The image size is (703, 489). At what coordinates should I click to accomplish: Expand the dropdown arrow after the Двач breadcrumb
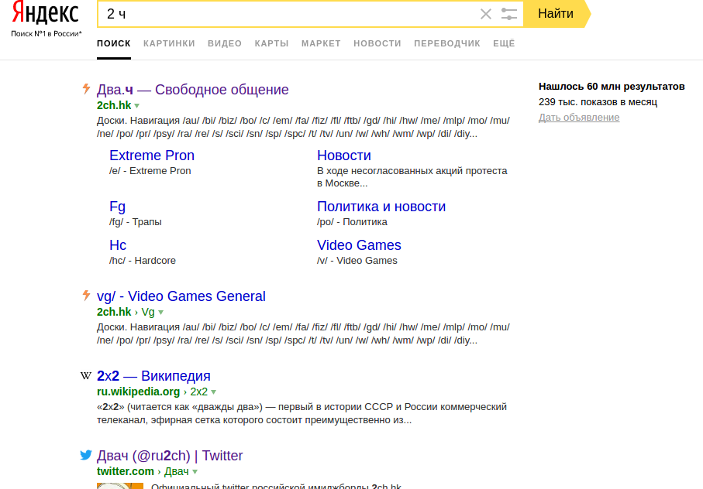click(x=195, y=472)
